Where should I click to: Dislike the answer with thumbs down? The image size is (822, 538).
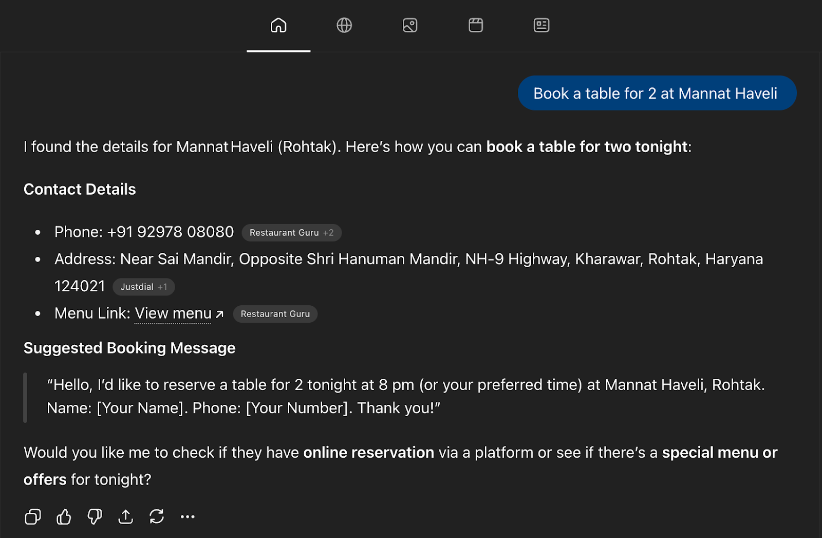(95, 516)
